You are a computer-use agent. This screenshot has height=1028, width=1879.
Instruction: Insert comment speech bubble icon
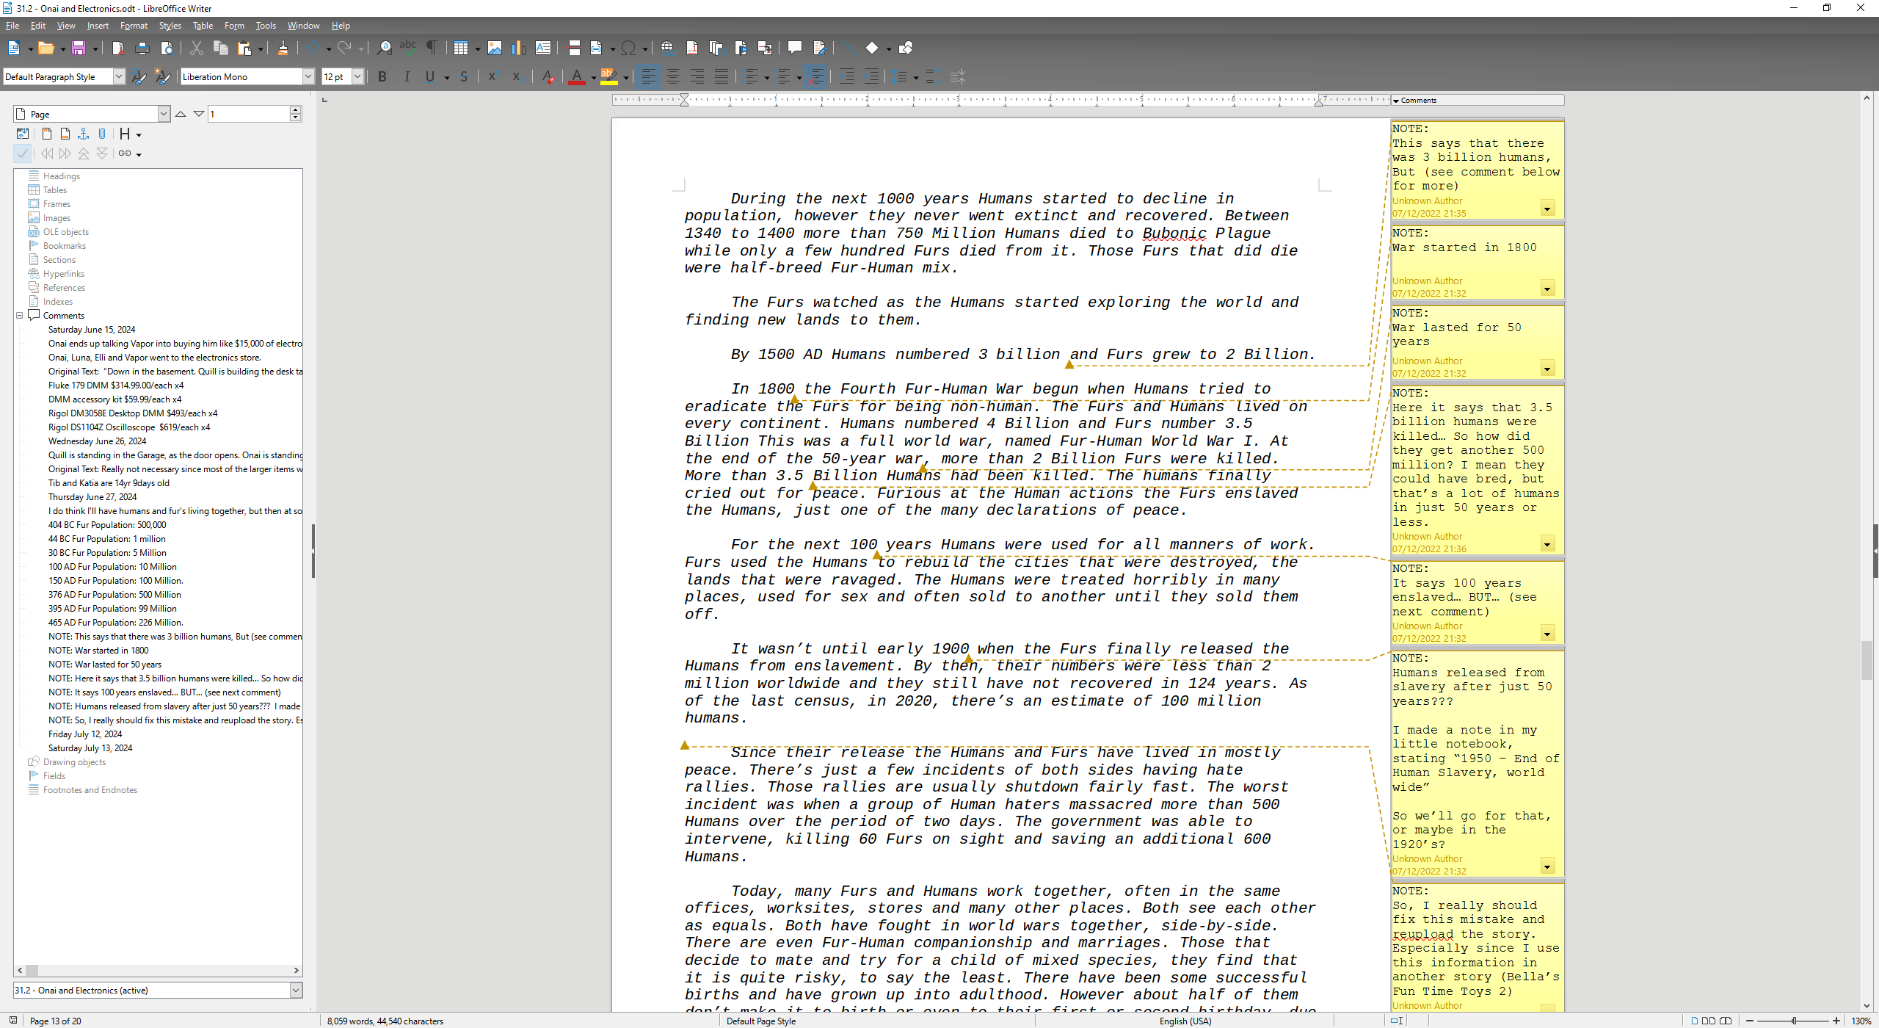click(x=794, y=48)
